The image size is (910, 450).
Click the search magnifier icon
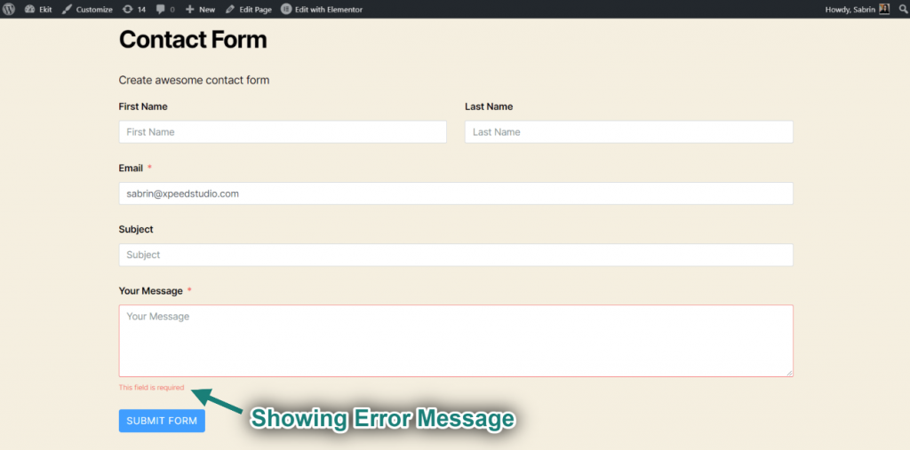904,9
